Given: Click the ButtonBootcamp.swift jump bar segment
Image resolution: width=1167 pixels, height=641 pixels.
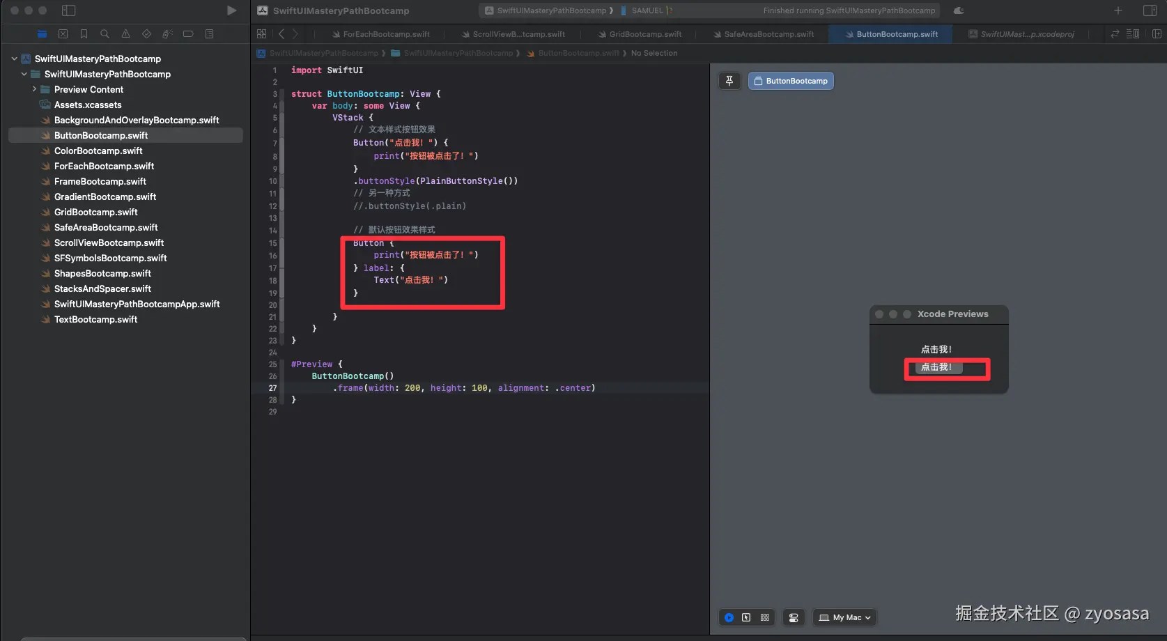Looking at the screenshot, I should (573, 53).
